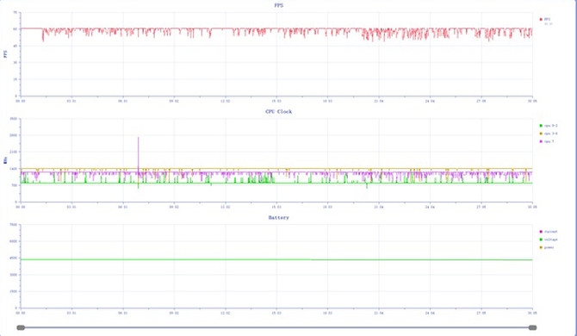Screen dimensions: 577x336
Task: Click the left handle of the time range slider
Action: click(21, 327)
